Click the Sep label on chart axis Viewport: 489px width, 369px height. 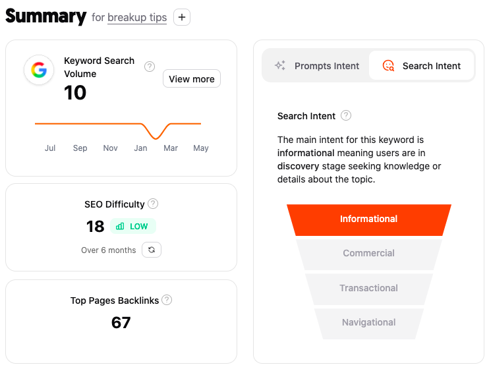[x=80, y=148]
